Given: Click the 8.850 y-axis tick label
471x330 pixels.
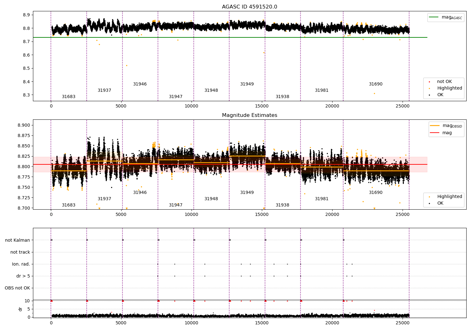Looking at the screenshot, I should coord(24,146).
